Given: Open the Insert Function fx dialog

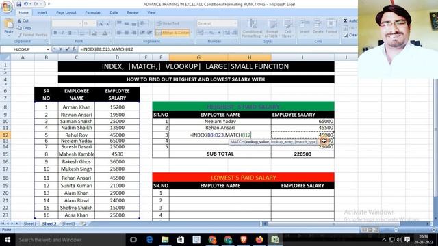Looking at the screenshot, I should [74, 49].
